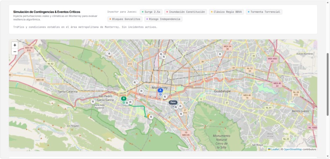Click the dark Base marker label
Image resolution: width=330 pixels, height=159 pixels.
coord(173,102)
